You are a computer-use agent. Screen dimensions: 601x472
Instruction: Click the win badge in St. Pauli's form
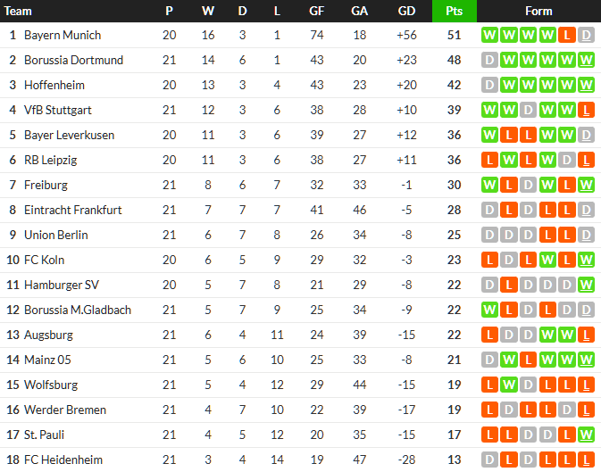click(586, 435)
